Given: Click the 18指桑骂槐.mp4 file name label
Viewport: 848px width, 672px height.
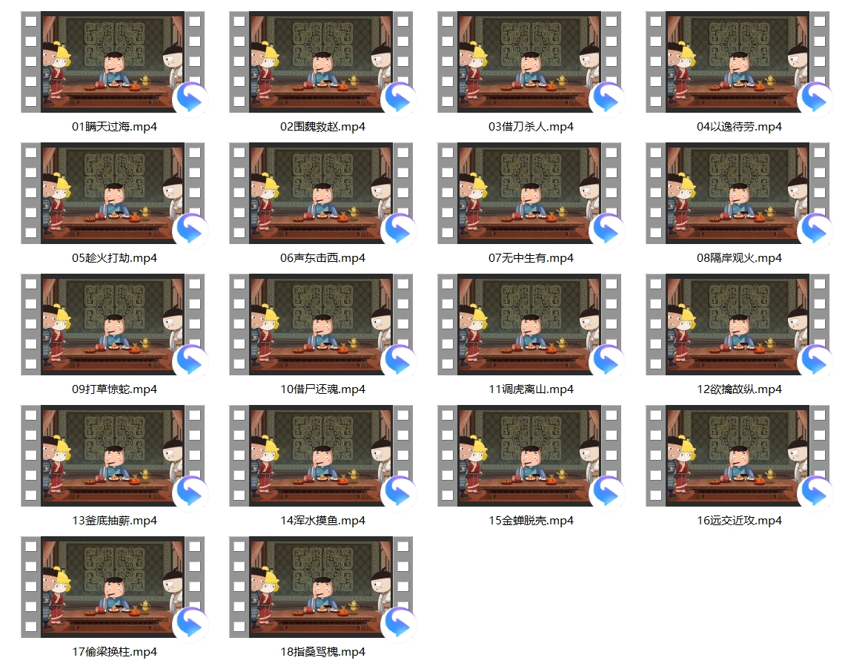Looking at the screenshot, I should pyautogui.click(x=322, y=652).
